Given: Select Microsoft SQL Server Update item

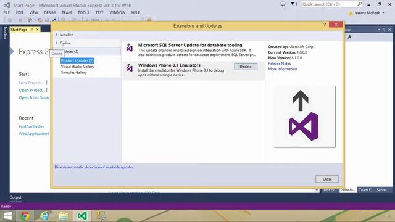Looking at the screenshot, I should (193, 51).
